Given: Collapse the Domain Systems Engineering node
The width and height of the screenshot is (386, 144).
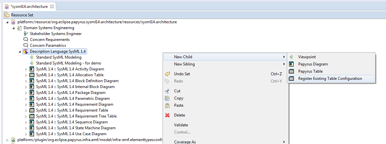Looking at the screenshot, I should coord(13,28).
